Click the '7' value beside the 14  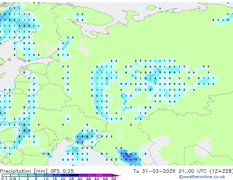click(x=121, y=154)
